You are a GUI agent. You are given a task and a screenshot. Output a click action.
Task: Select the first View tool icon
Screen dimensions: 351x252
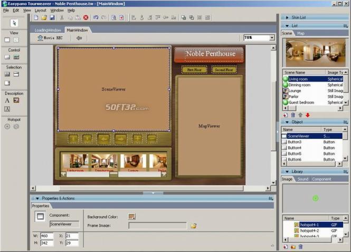[7, 40]
